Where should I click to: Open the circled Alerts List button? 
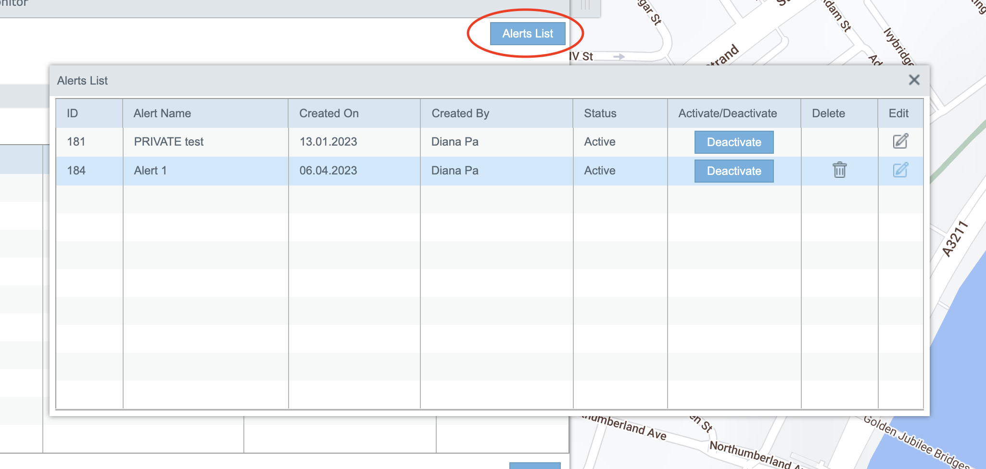tap(527, 34)
